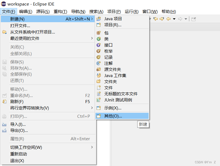Click the JUnit 测试用例 icon
This screenshot has height=166, width=220.
click(x=99, y=100)
